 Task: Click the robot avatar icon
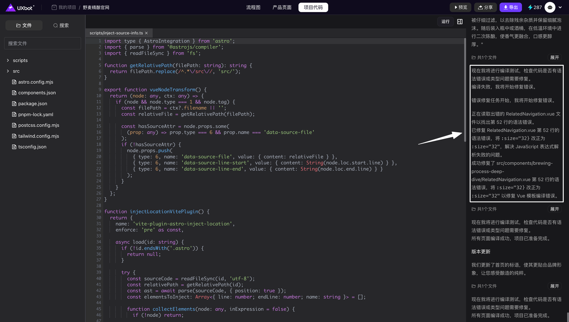pos(550,7)
